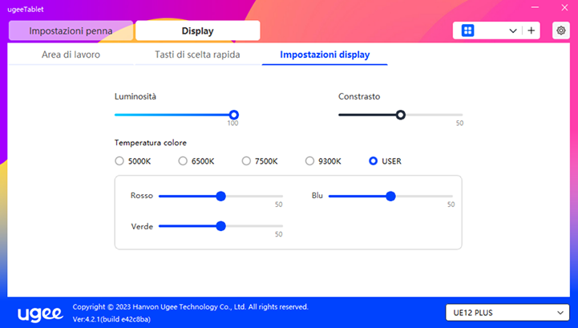Select the 6500K color temperature
The image size is (578, 328).
(x=184, y=161)
